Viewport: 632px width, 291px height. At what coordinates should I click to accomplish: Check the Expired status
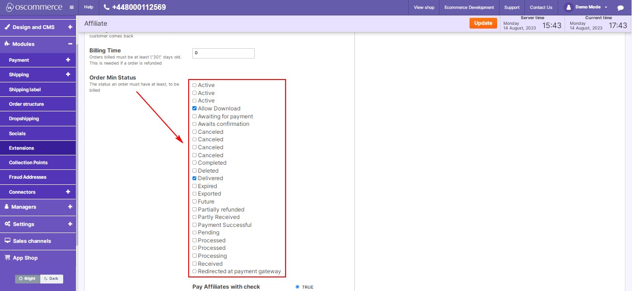tap(194, 186)
